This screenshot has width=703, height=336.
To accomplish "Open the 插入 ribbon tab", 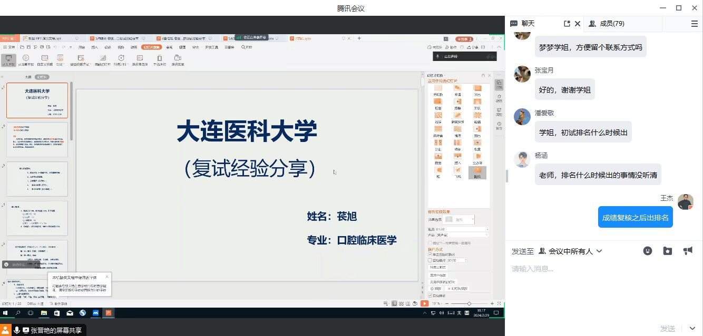I will coord(95,47).
